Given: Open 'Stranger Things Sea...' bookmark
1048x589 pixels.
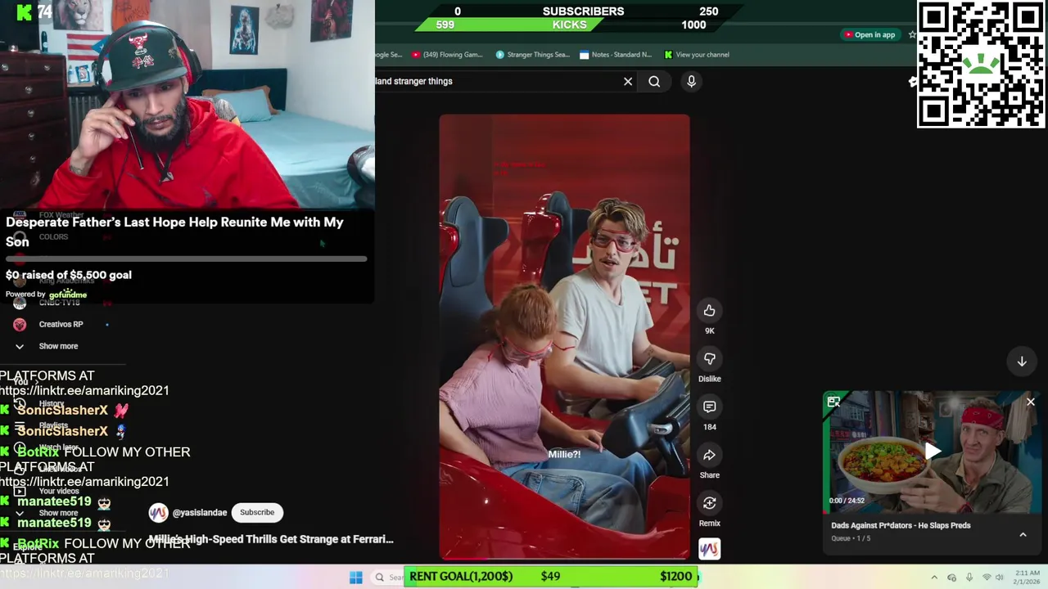Looking at the screenshot, I should (x=533, y=55).
